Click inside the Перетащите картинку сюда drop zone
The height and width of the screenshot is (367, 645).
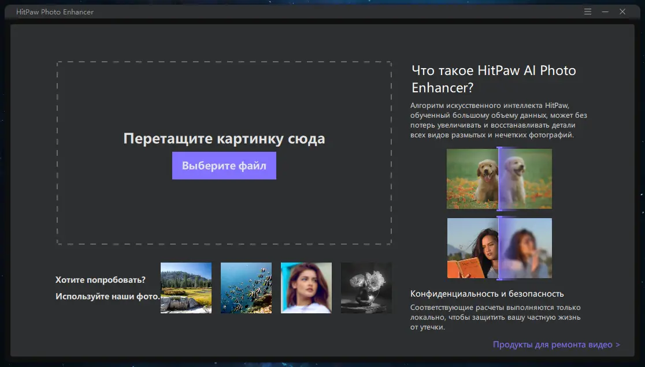(224, 104)
